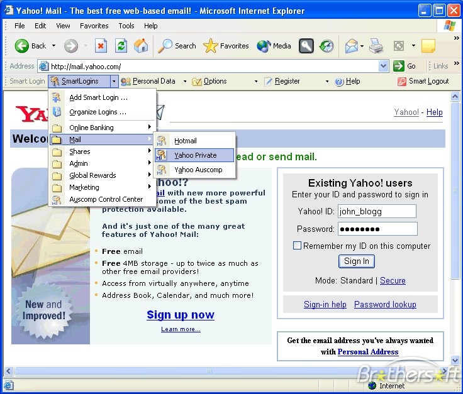The image size is (463, 394).
Task: Click the Smart Logout icon
Action: 401,82
